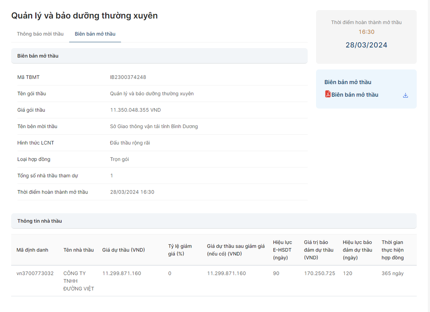Click the Tên nhà thầu column header
This screenshot has height=312, width=430.
pyautogui.click(x=78, y=250)
